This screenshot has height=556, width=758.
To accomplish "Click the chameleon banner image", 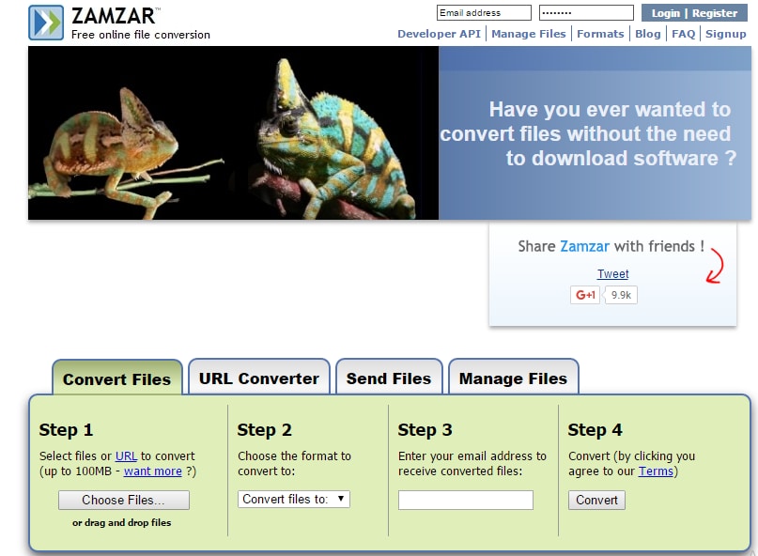I will click(x=233, y=133).
